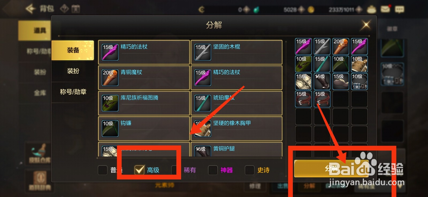
Task: Uncheck the 高级 rarity checkbox
Action: point(139,170)
